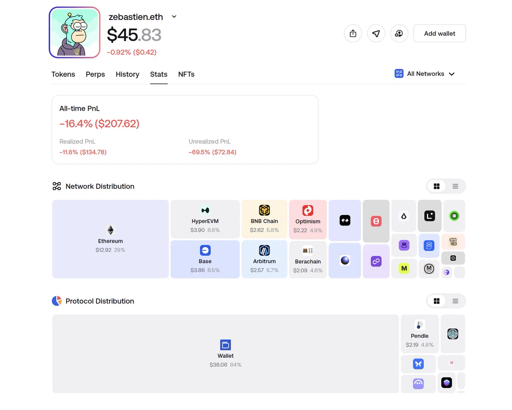This screenshot has width=512, height=410.
Task: Switch Protocol Distribution to grid view
Action: pos(436,301)
